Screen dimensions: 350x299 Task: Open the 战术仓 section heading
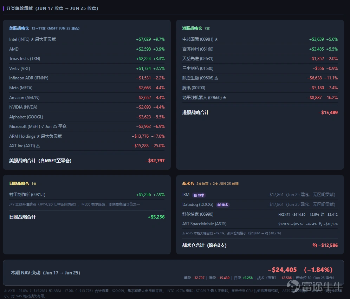pos(188,183)
